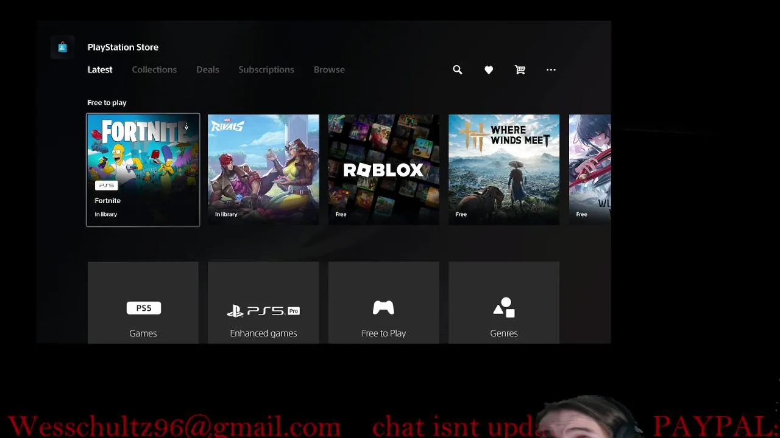Open the PlayStation Store bag icon
Screen dimensions: 780x438
click(x=62, y=47)
